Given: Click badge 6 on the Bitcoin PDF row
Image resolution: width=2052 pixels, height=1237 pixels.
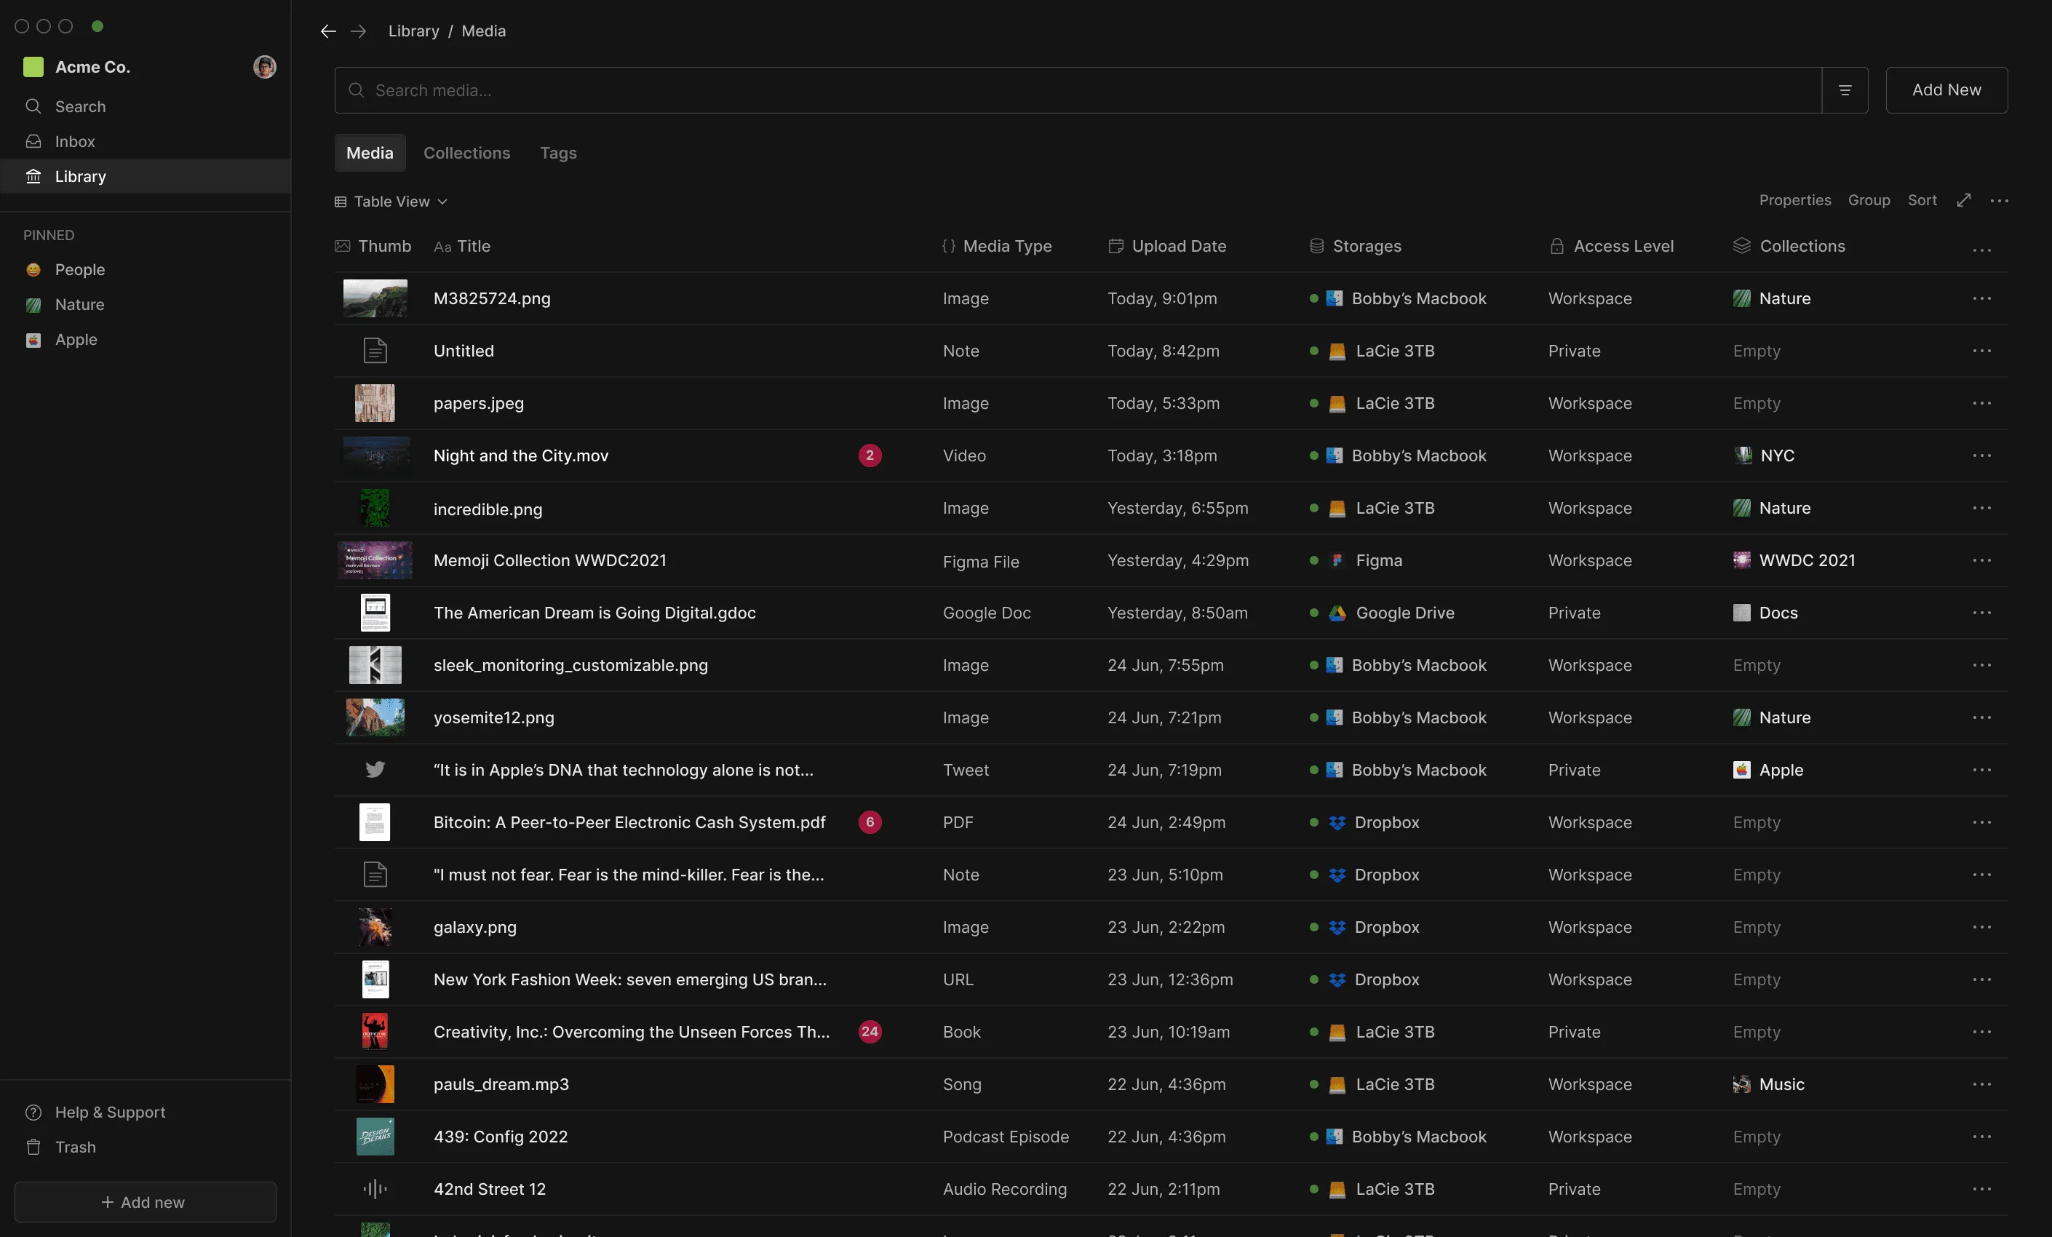Looking at the screenshot, I should [870, 822].
